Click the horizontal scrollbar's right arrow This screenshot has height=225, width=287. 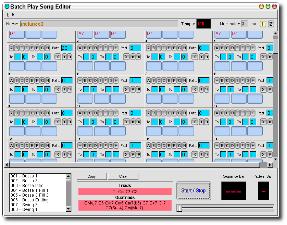pos(270,165)
